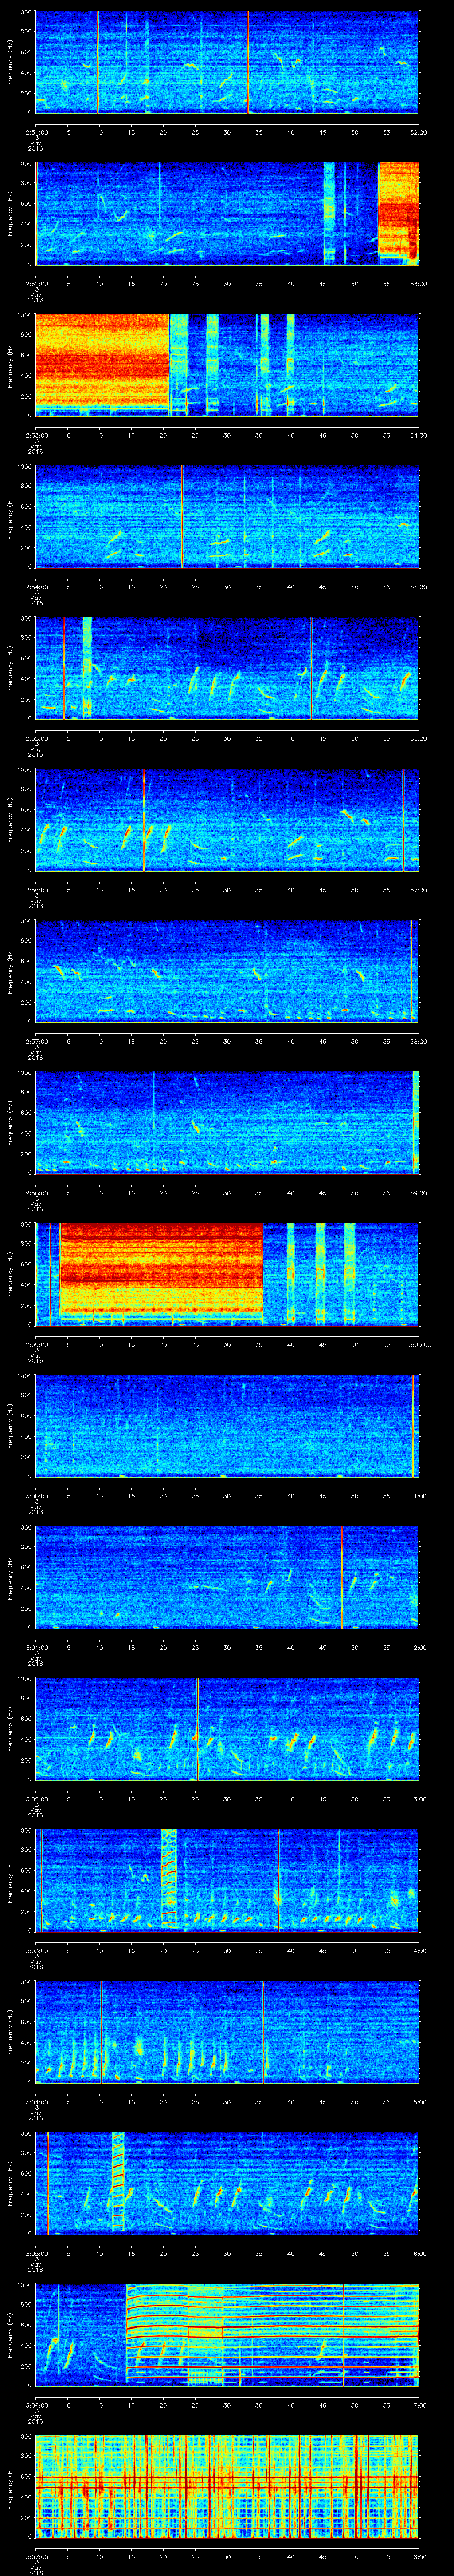Click the spectrogram panel starting at 2:55:00
The image size is (454, 2576).
[x=227, y=668]
